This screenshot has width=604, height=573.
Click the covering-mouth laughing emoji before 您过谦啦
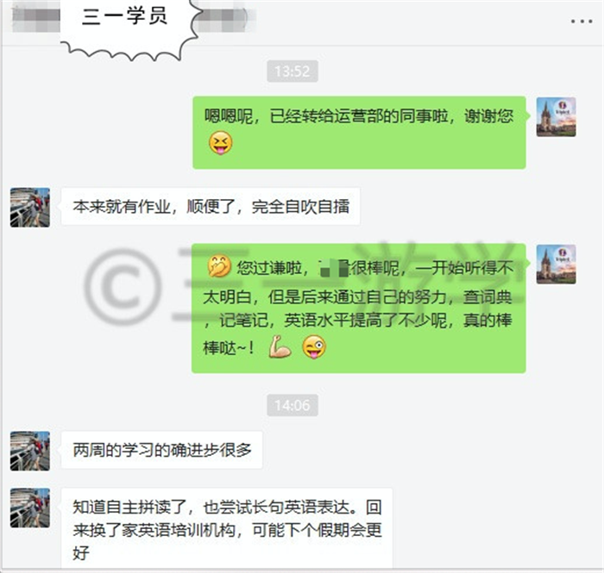219,266
